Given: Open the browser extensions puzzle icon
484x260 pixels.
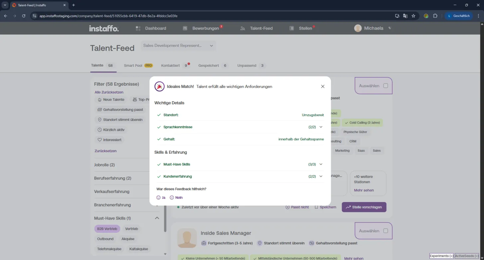Looking at the screenshot, I should click(x=435, y=16).
